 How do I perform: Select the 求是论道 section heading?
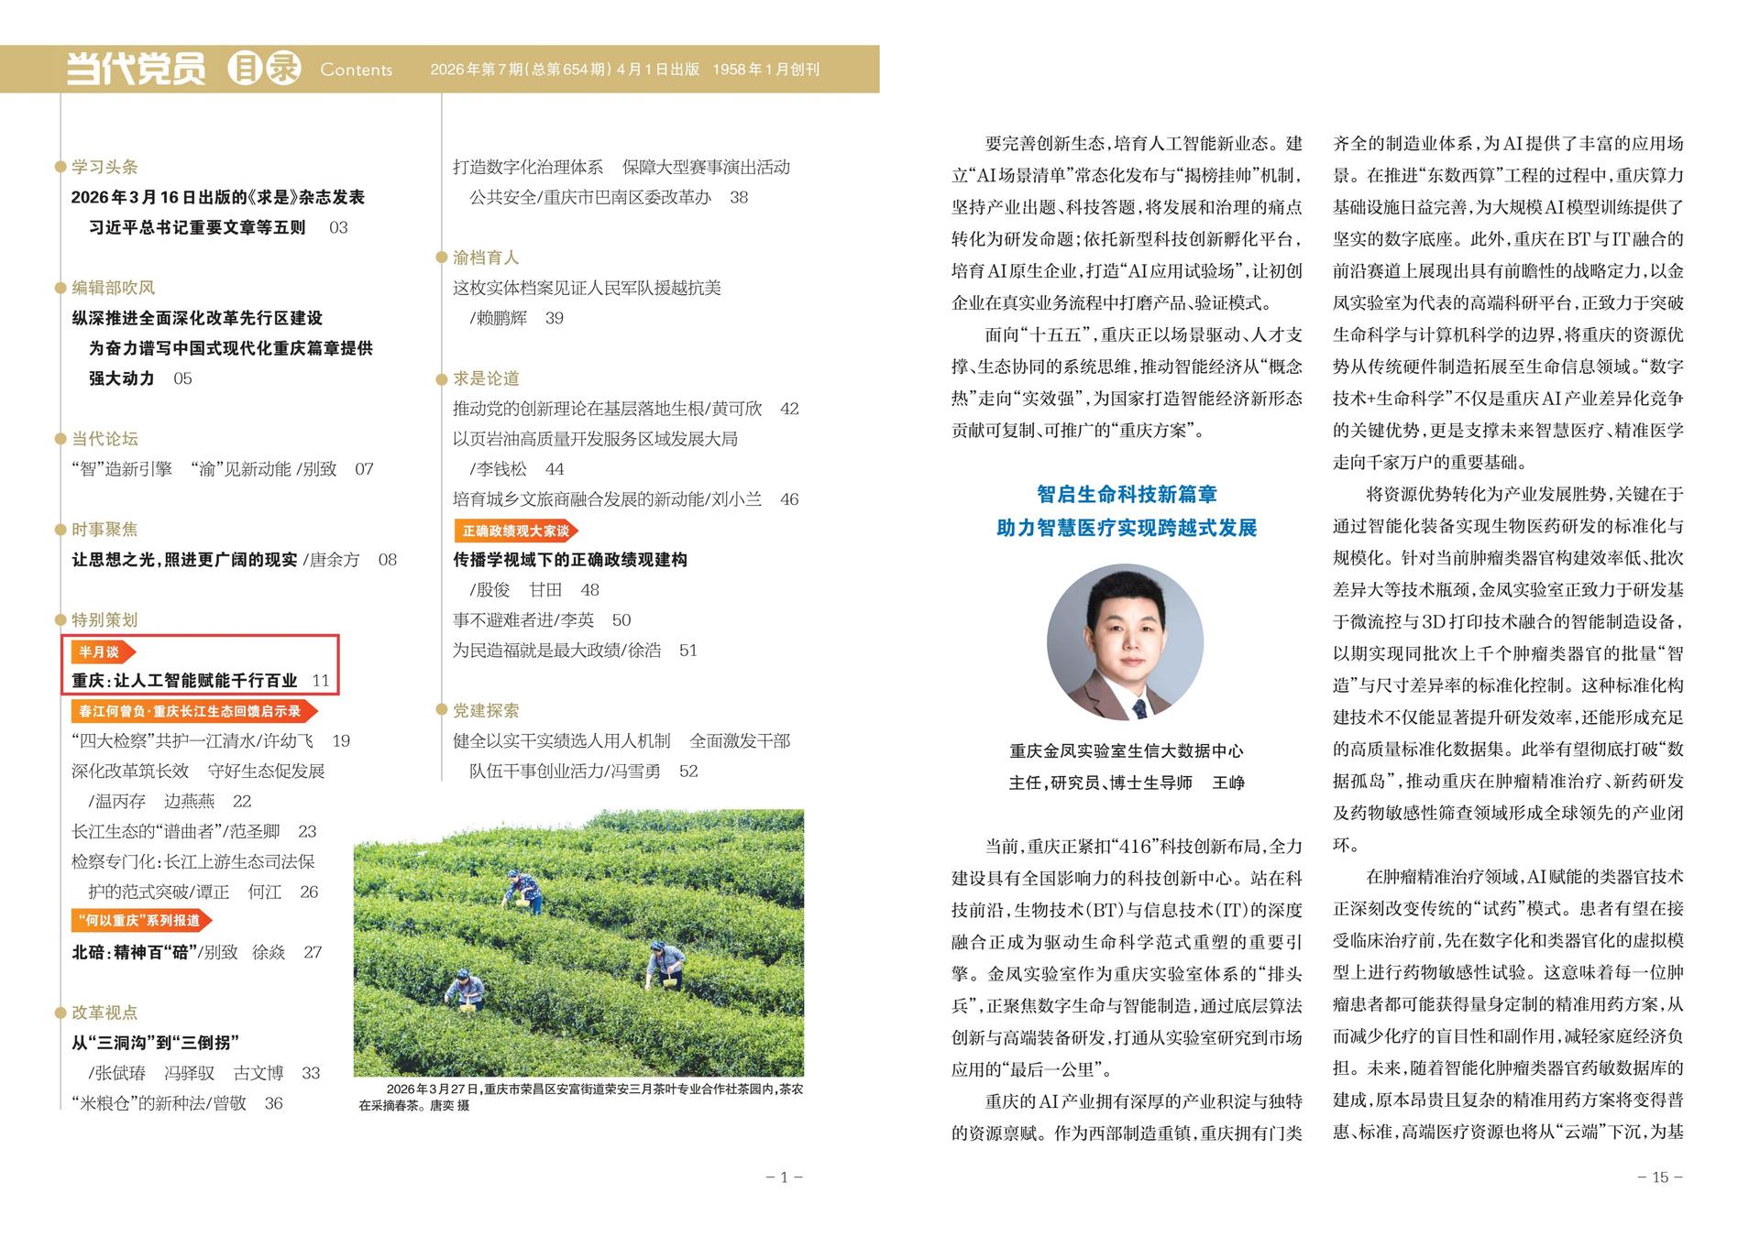[486, 378]
